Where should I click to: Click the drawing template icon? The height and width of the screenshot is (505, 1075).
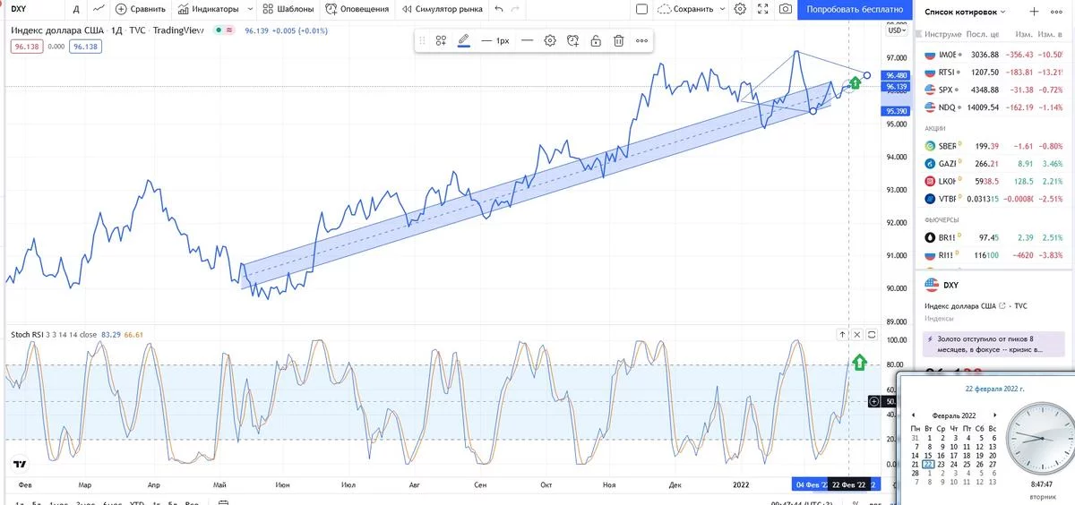point(441,40)
